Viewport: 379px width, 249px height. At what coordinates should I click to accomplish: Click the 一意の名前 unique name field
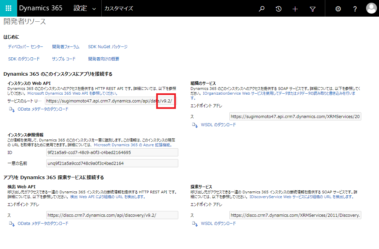pos(112,163)
